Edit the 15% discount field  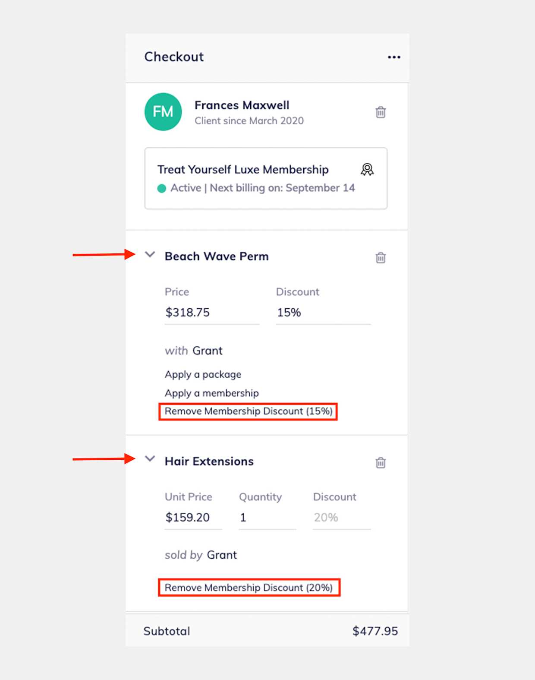(288, 312)
